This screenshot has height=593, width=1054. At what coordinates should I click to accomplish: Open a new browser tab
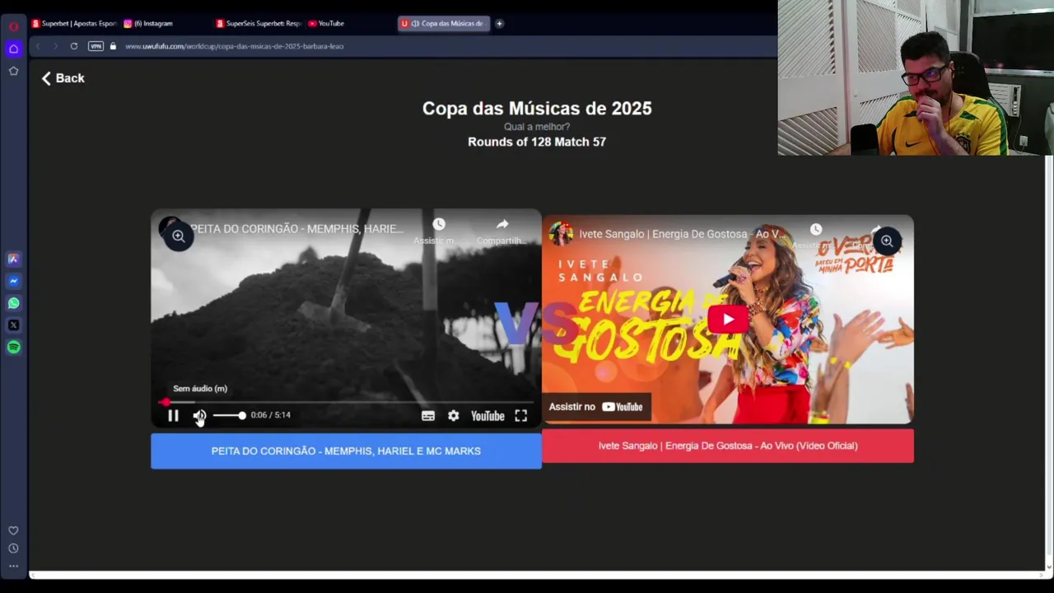coord(499,23)
